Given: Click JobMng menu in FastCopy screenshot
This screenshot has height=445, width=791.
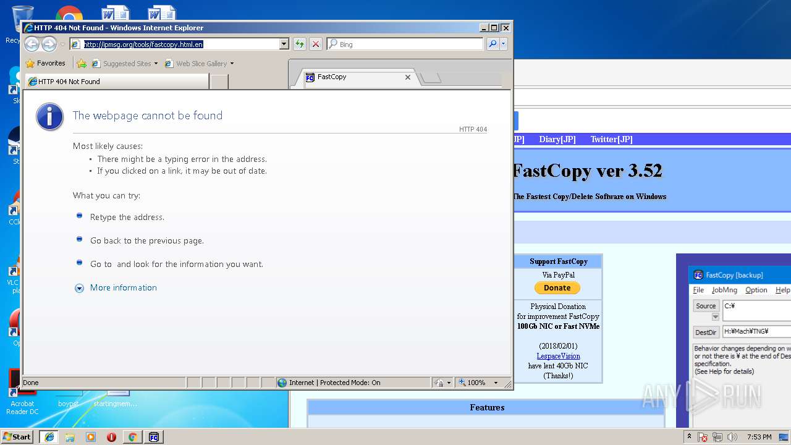Looking at the screenshot, I should (724, 290).
